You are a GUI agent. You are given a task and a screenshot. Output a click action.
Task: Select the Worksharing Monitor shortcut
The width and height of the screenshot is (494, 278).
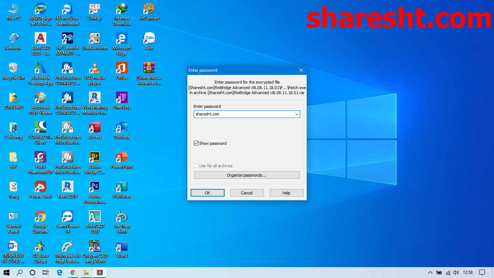95,103
